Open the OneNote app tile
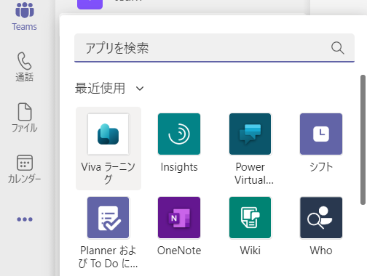The width and height of the screenshot is (367, 276). point(179,227)
